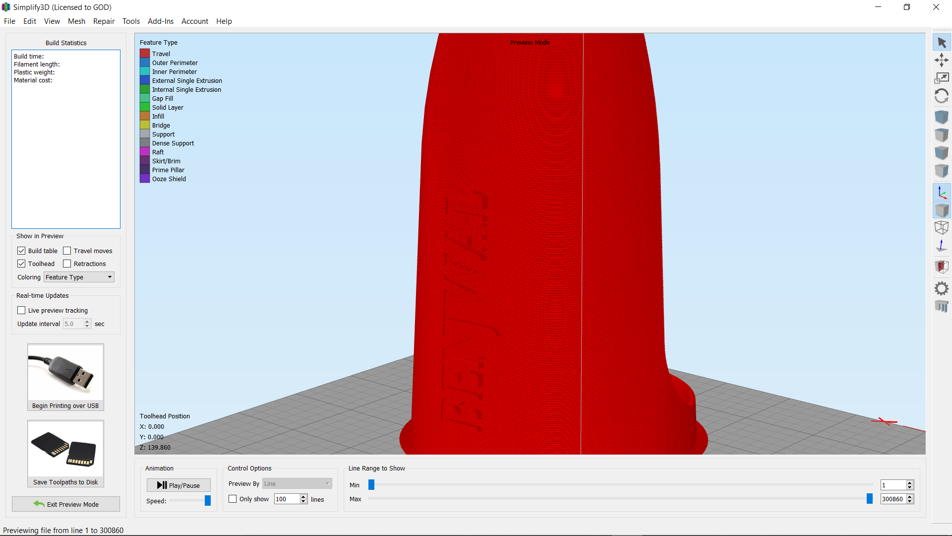Open the Coloring dropdown

(78, 277)
